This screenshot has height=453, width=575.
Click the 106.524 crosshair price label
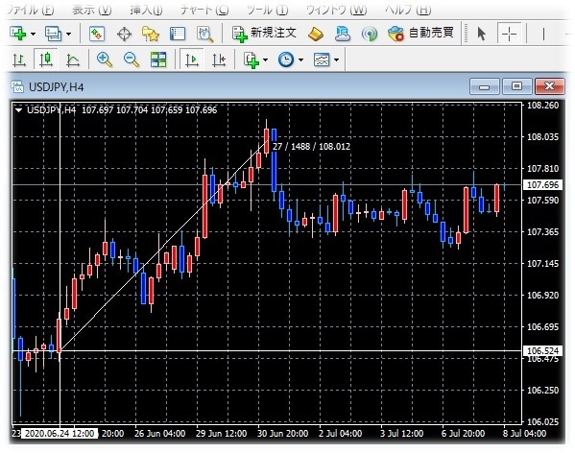pyautogui.click(x=542, y=350)
